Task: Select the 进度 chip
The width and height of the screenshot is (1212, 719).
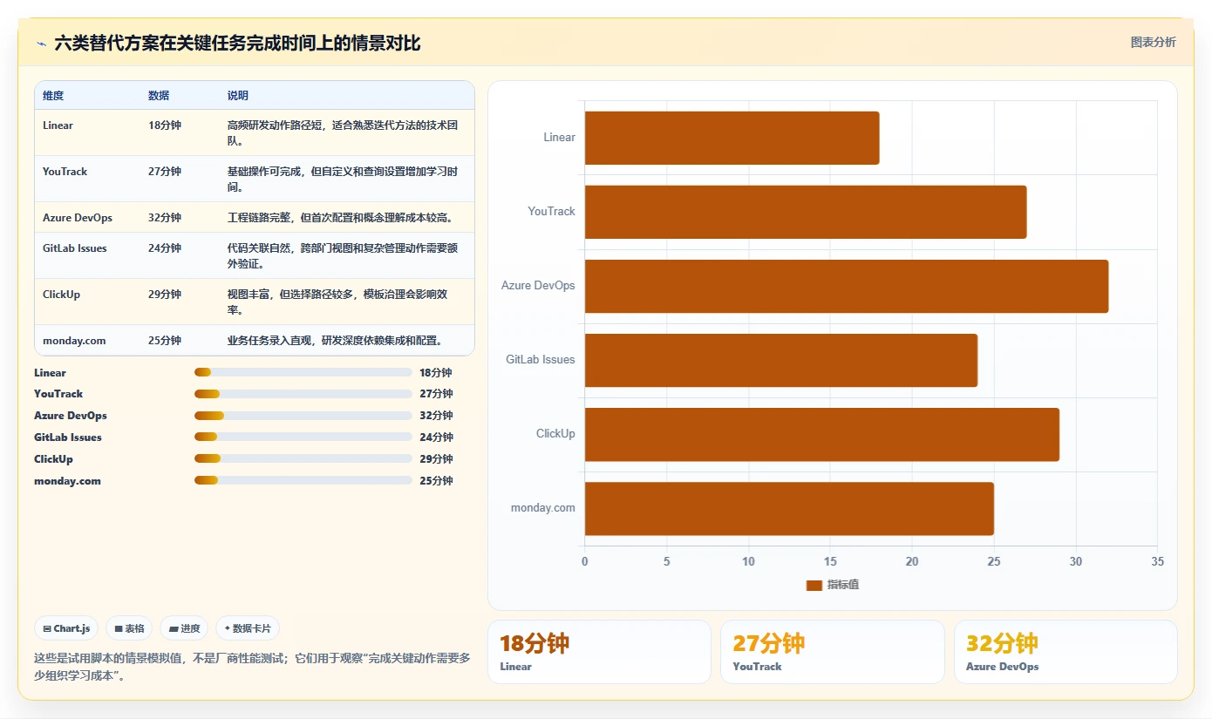Action: coord(184,628)
